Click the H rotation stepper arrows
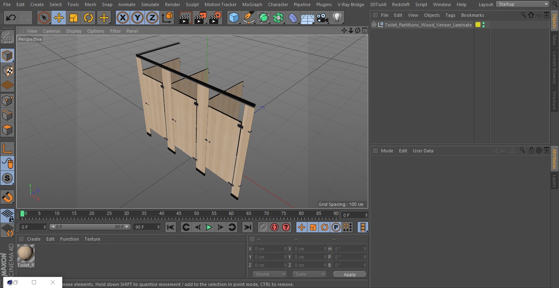The height and width of the screenshot is (288, 559). point(365,249)
